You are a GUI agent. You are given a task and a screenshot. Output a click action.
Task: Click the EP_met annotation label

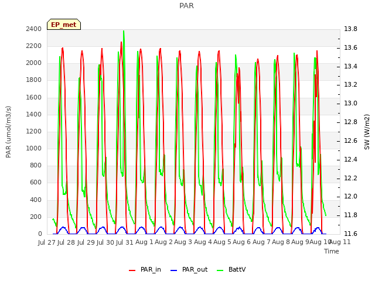point(64,25)
